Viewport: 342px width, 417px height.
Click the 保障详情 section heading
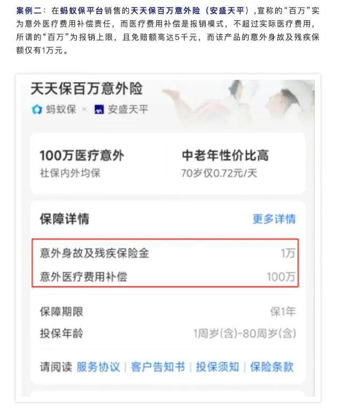tap(65, 219)
